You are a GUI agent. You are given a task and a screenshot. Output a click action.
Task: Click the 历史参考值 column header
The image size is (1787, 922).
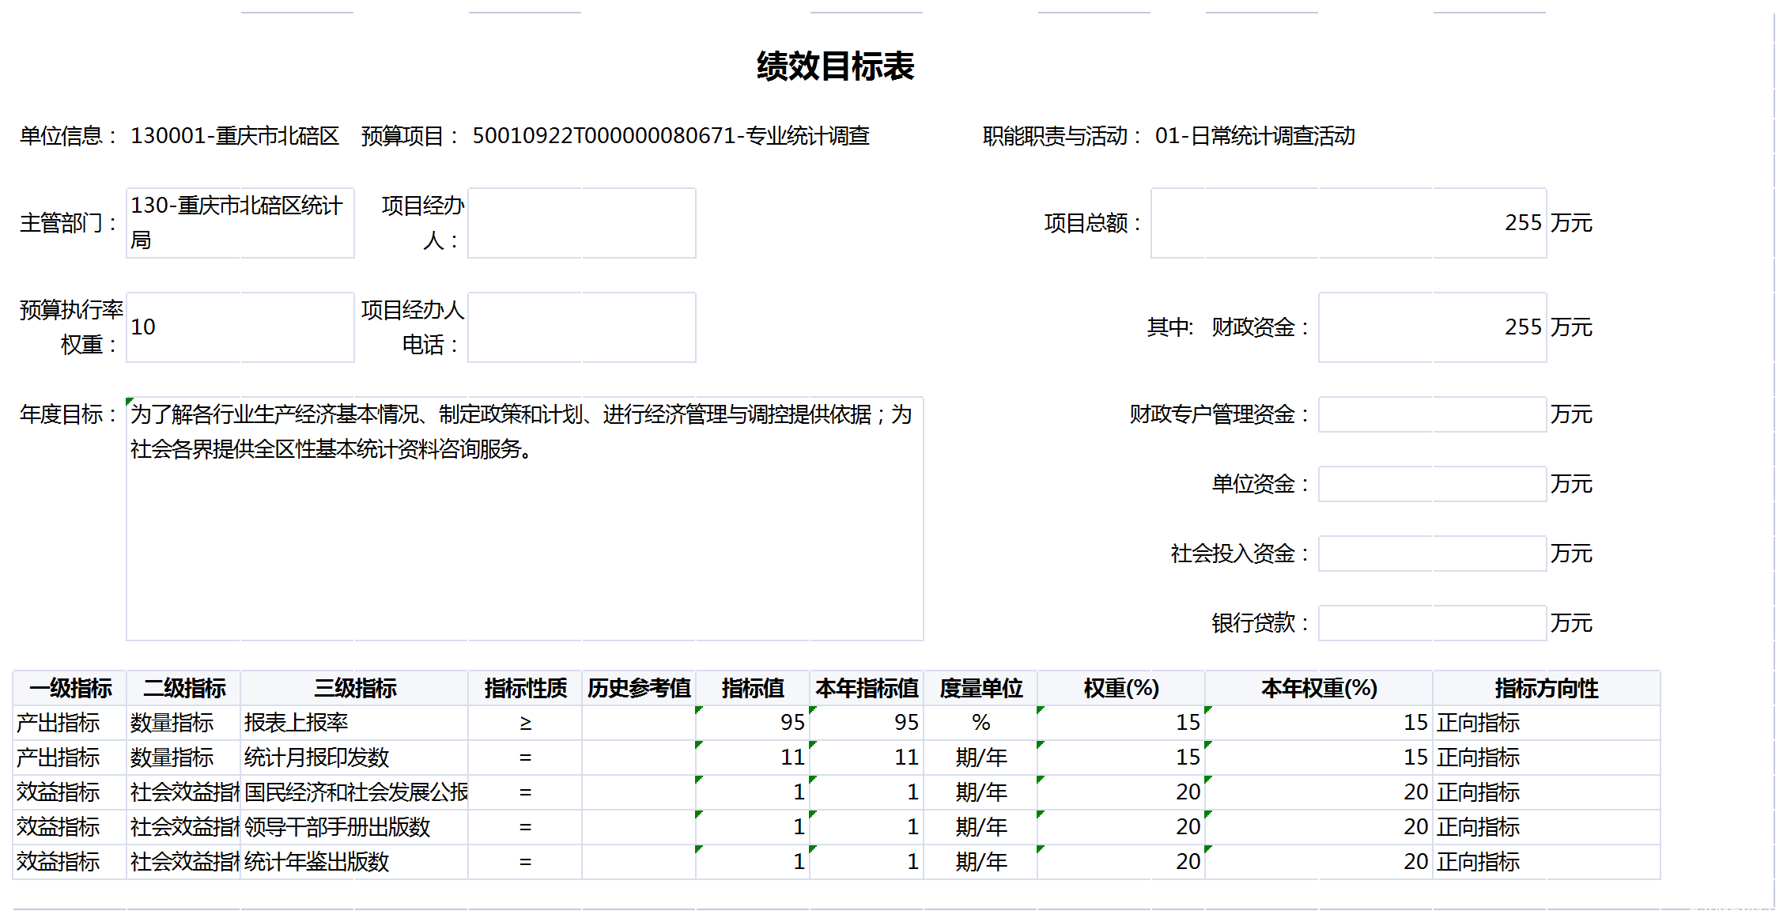pos(639,688)
